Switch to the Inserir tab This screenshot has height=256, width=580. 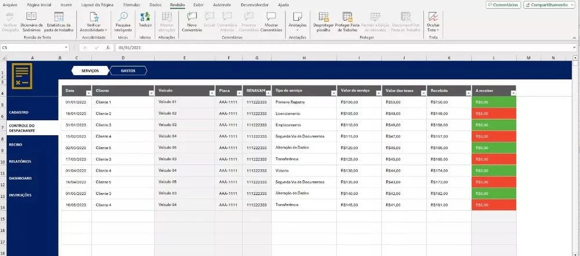tap(66, 5)
